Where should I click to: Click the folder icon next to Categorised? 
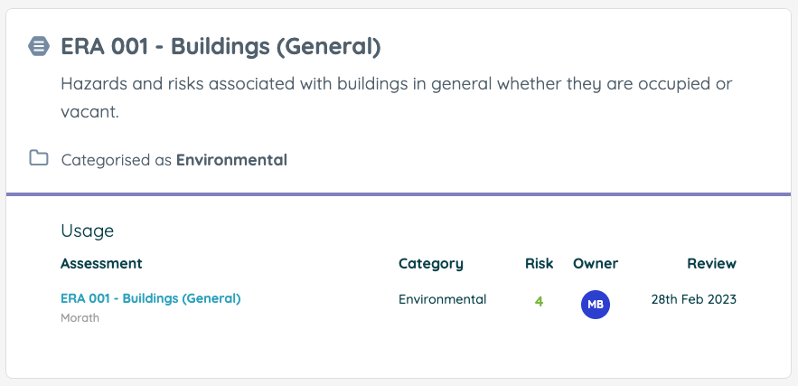pyautogui.click(x=39, y=158)
